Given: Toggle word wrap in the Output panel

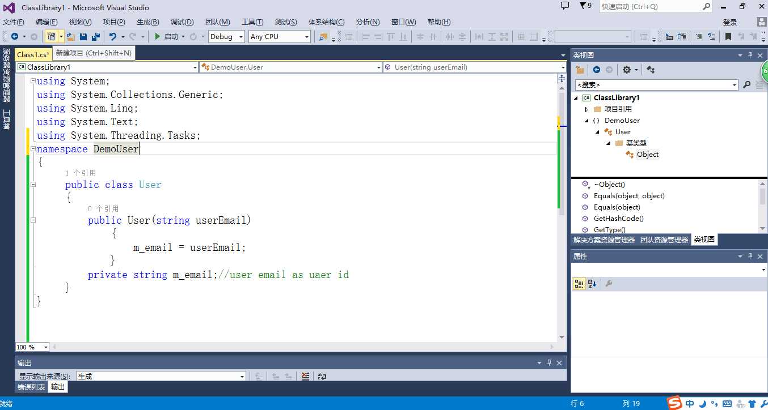Looking at the screenshot, I should [322, 376].
